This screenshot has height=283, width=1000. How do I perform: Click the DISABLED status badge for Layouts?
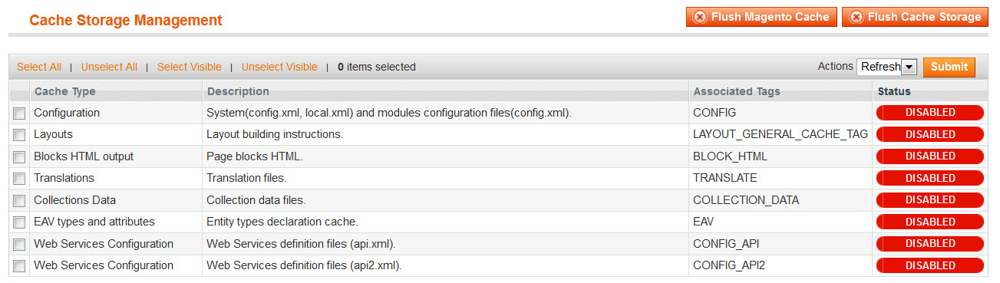pyautogui.click(x=930, y=134)
